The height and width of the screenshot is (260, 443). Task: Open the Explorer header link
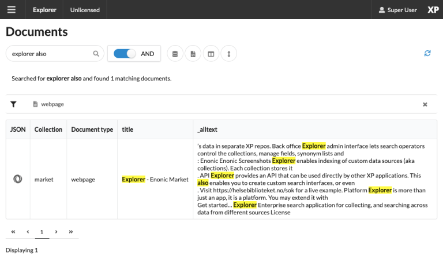tap(44, 10)
